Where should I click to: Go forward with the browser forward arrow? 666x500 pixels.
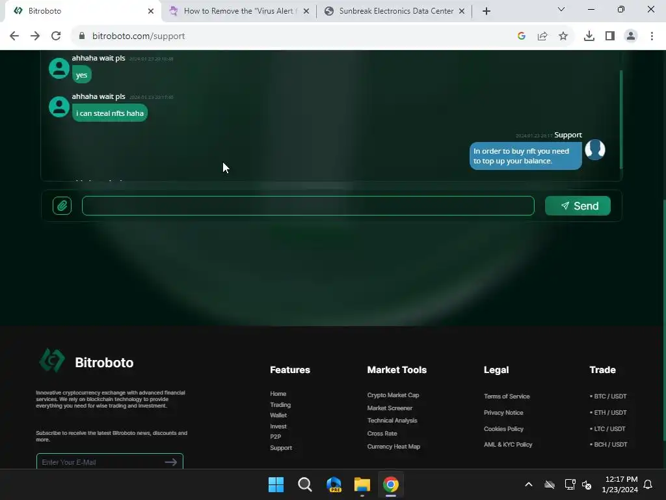click(x=35, y=36)
